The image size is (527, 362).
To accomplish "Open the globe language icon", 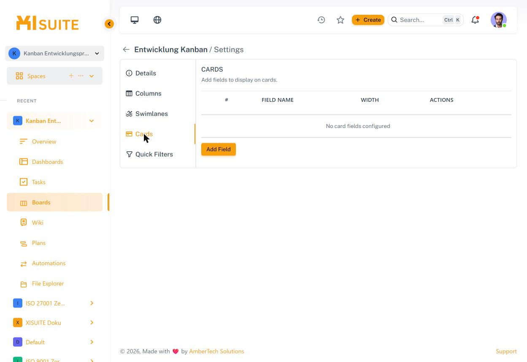I will click(x=157, y=20).
